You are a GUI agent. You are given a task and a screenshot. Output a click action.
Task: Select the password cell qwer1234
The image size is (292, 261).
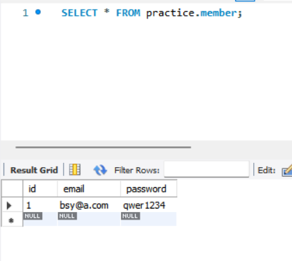[x=149, y=205]
